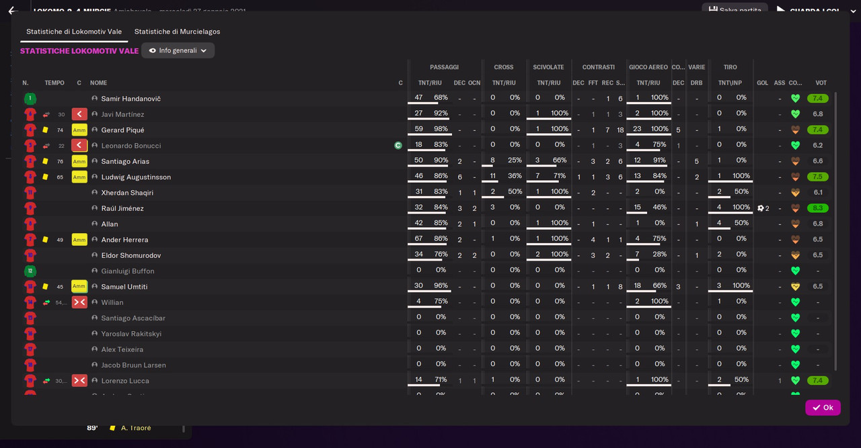Viewport: 861px width, 448px height.
Task: Click the DRB column header under Varie
Action: [x=696, y=83]
